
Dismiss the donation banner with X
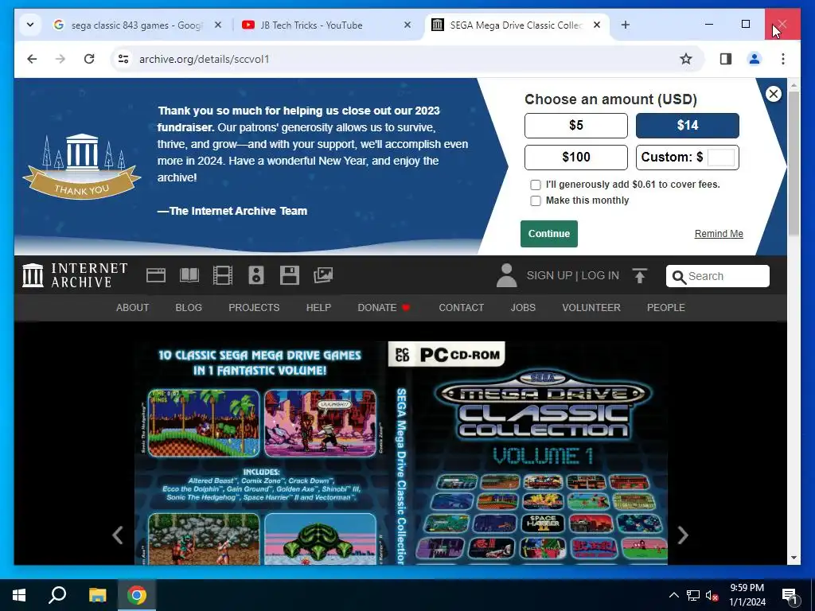pos(774,94)
